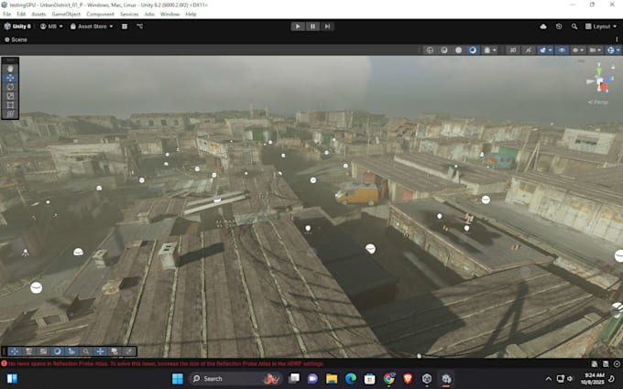Click the third icon in bottom overlay toolbar
This screenshot has height=389, width=623.
[x=43, y=351]
